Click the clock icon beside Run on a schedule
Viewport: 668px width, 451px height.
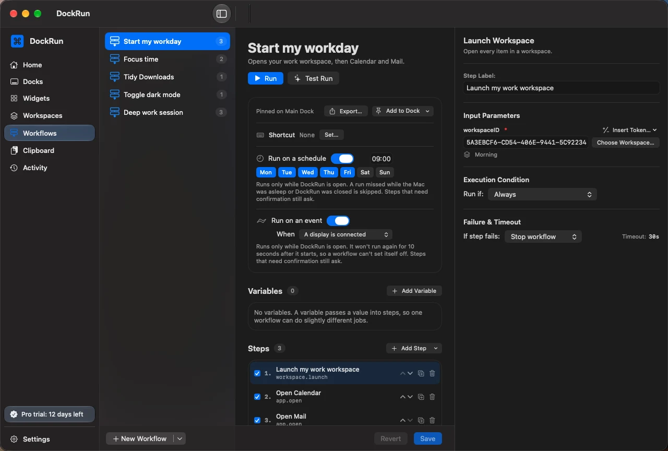(x=260, y=158)
